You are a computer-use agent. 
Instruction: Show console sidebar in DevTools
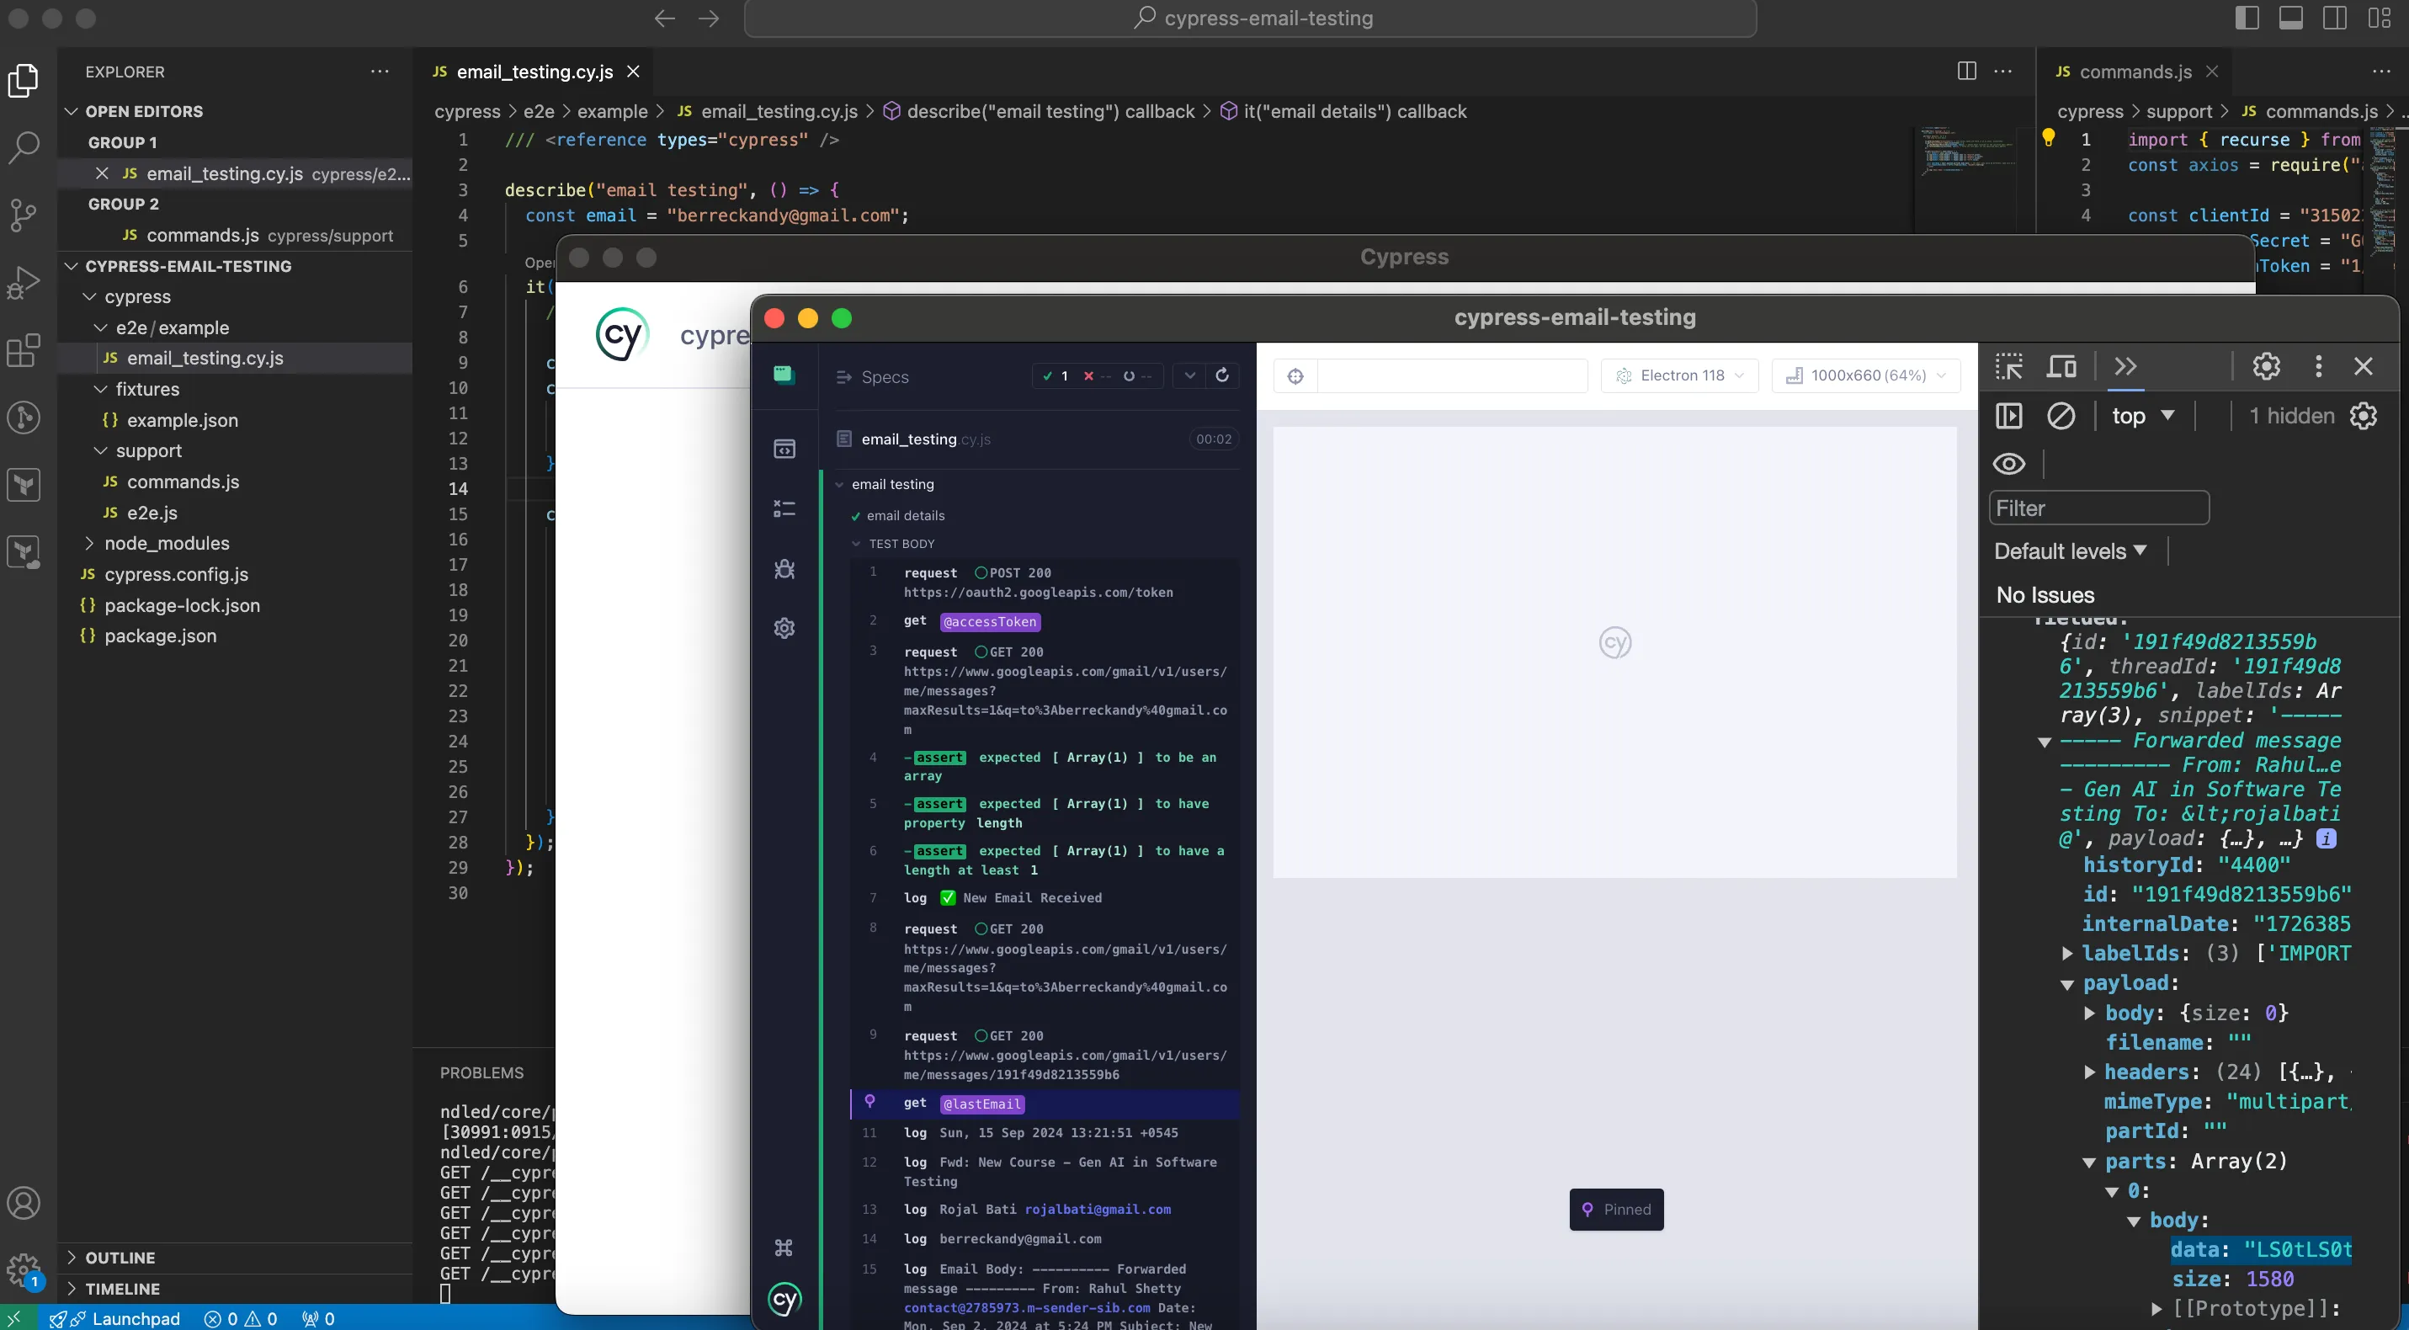coord(2008,416)
